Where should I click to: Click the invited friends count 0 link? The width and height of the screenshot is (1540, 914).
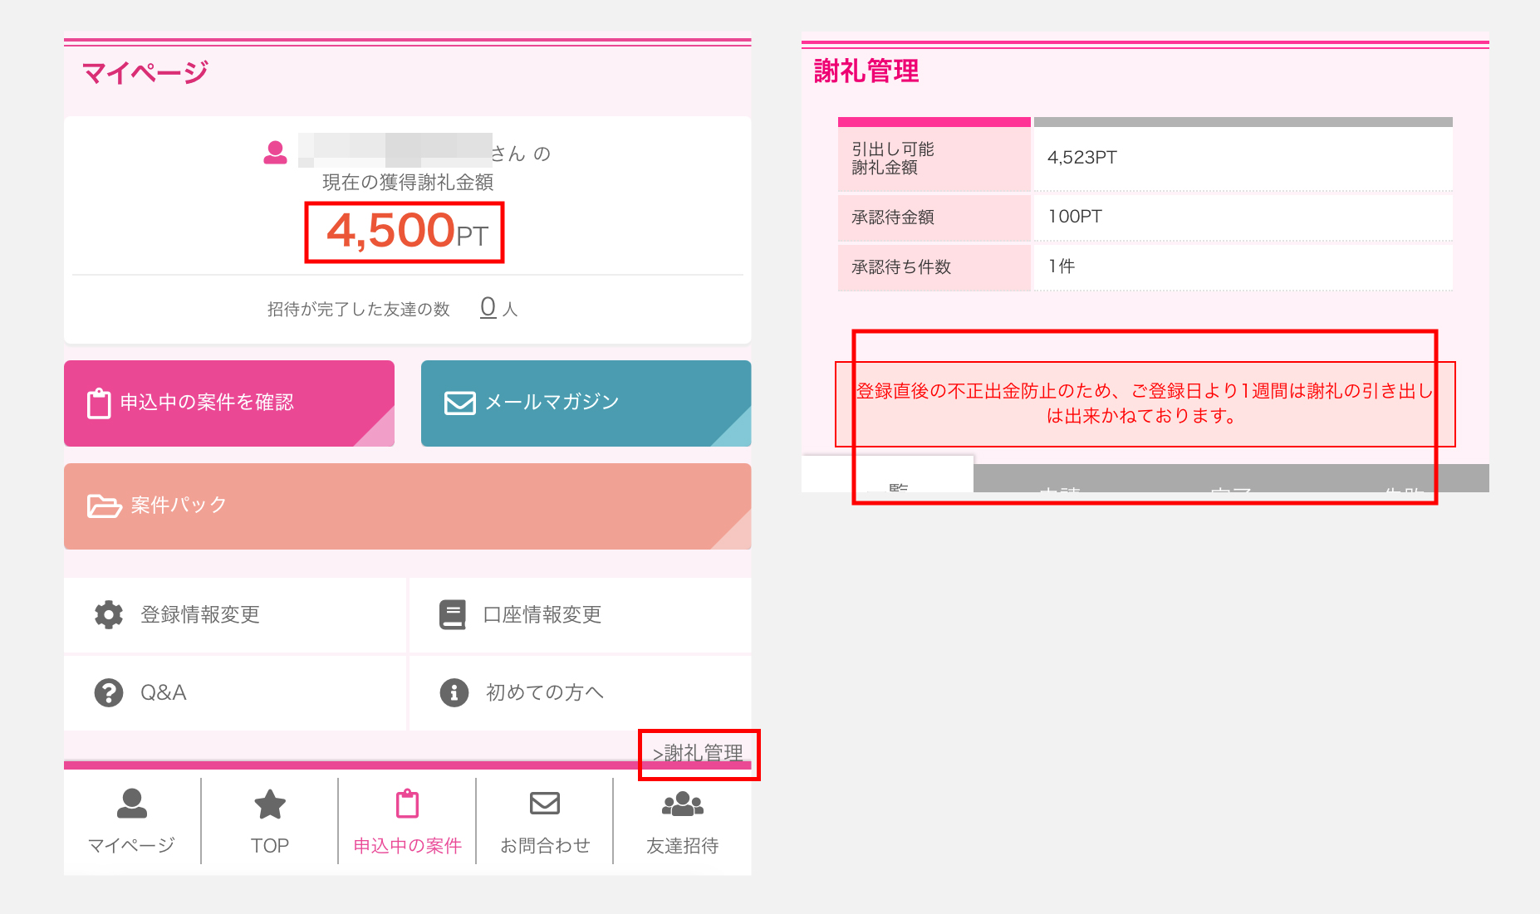pos(488,307)
